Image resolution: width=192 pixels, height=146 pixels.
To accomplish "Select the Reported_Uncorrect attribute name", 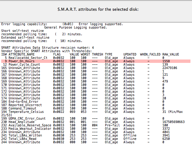I will point(25,105).
